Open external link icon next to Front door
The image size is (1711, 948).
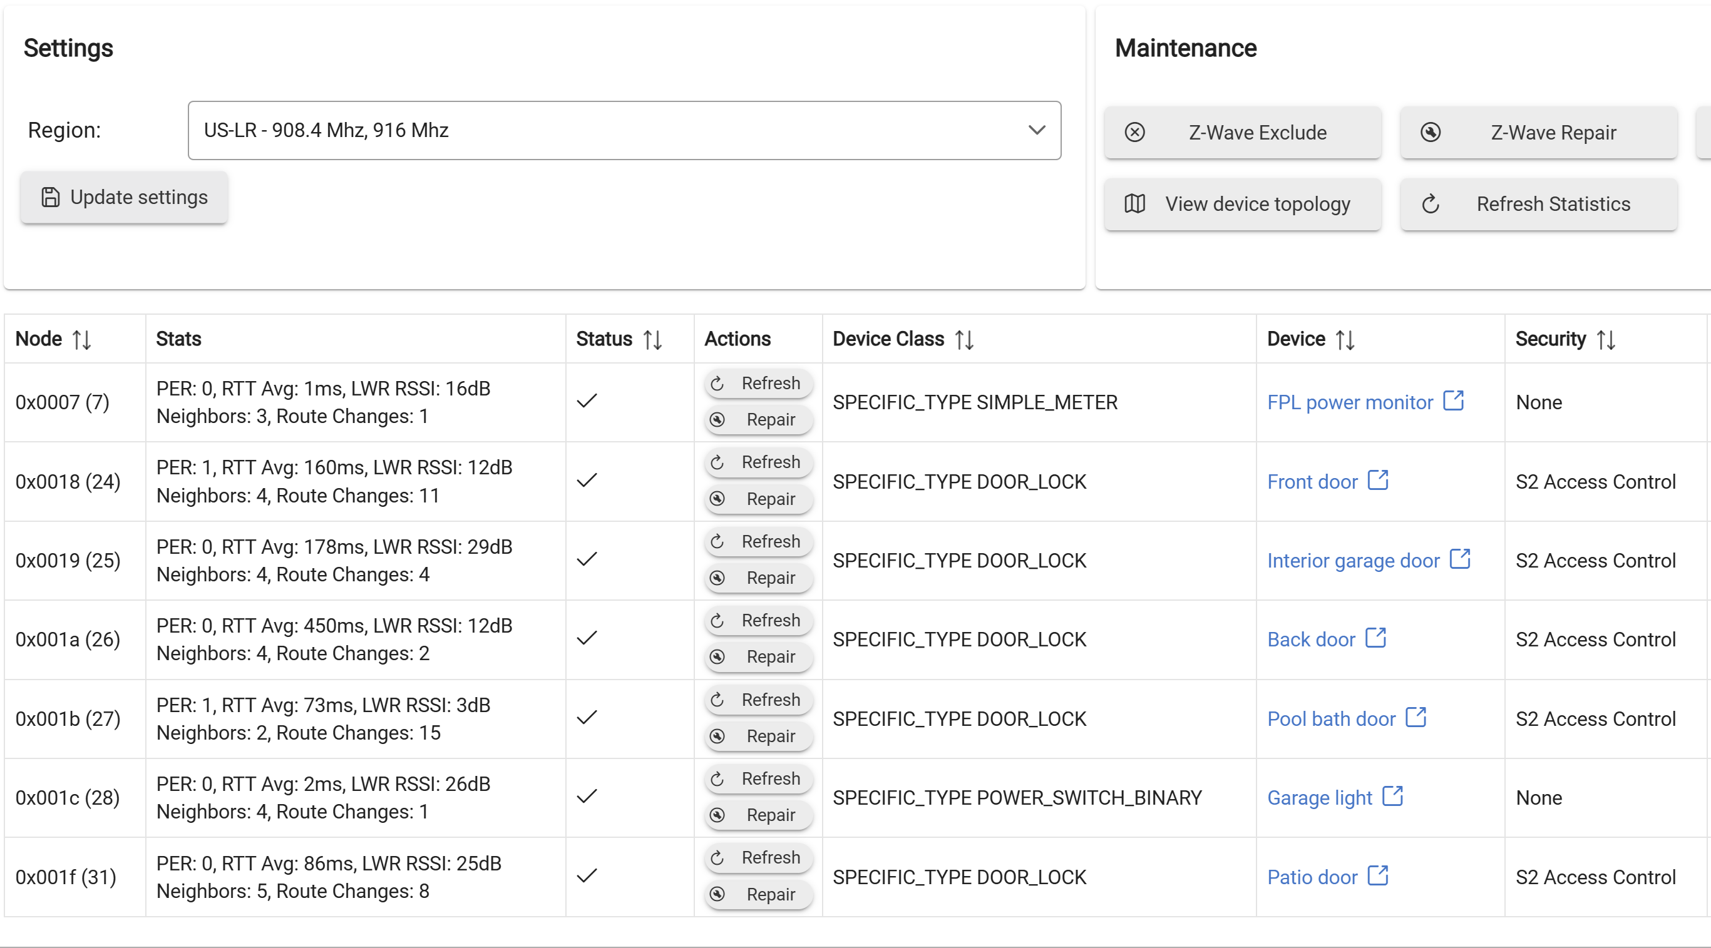(1378, 480)
